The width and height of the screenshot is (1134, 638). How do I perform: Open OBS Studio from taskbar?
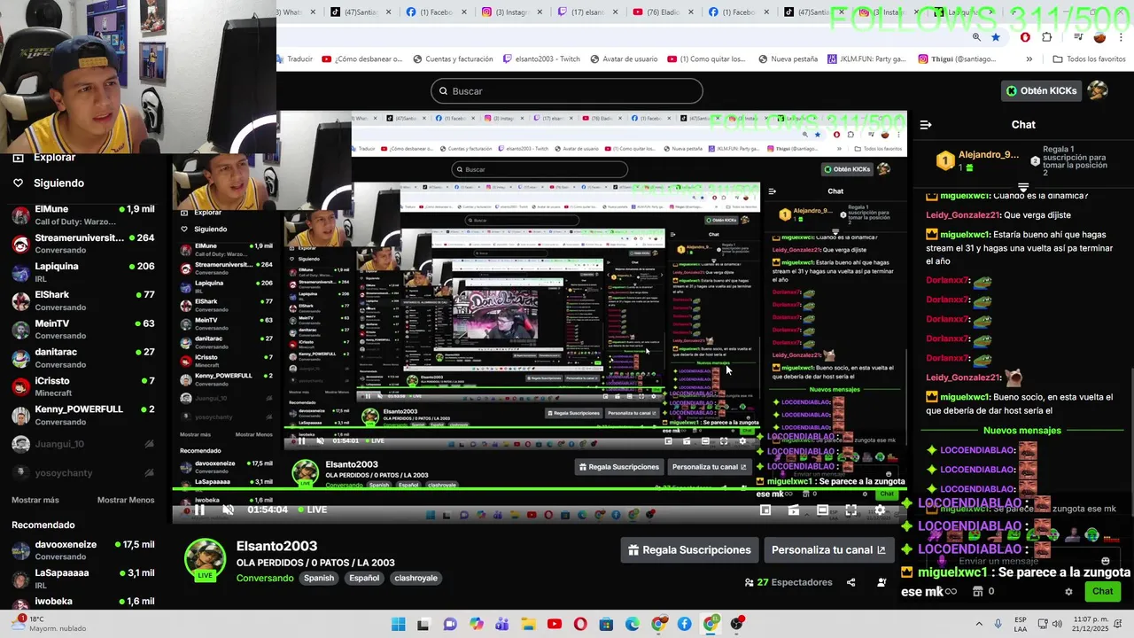pyautogui.click(x=737, y=624)
